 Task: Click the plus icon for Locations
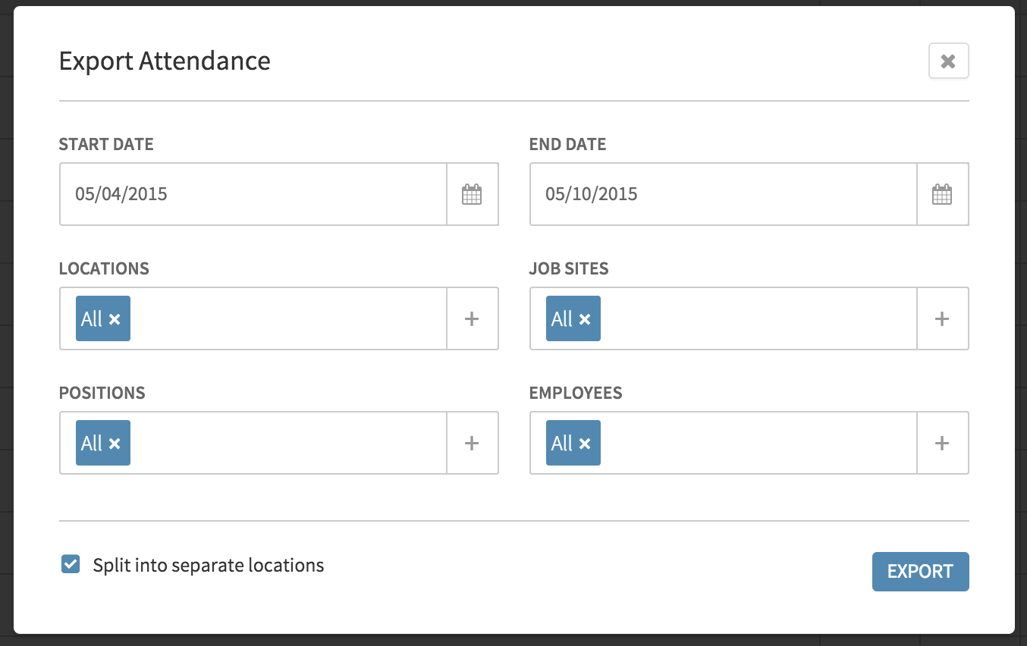click(x=472, y=318)
